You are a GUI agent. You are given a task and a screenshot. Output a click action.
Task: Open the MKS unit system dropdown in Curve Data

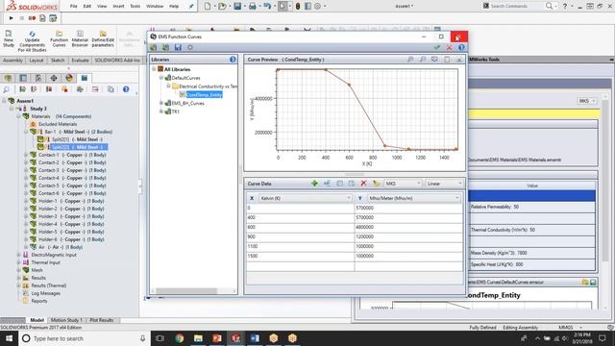[x=403, y=184]
